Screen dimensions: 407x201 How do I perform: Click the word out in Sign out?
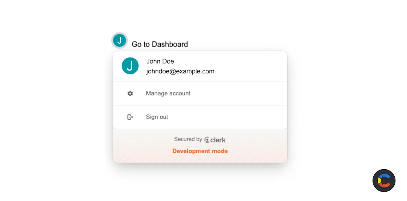pos(164,117)
